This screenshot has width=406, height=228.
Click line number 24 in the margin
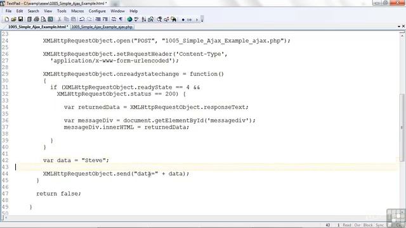5,41
